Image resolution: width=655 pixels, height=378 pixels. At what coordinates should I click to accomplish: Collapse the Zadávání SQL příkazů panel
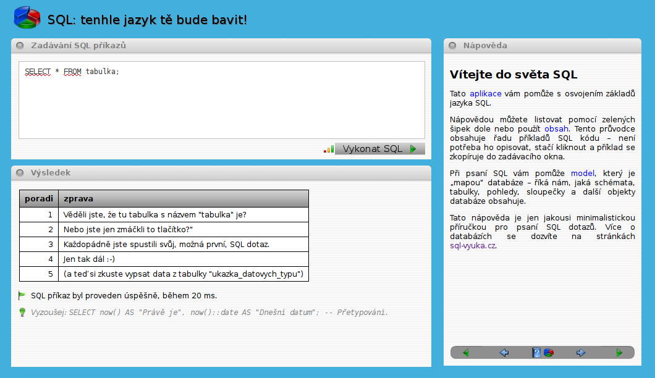point(20,45)
